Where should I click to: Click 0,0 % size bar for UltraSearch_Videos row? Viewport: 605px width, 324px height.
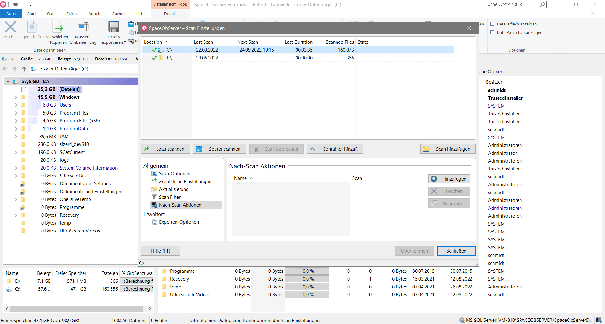pos(307,295)
